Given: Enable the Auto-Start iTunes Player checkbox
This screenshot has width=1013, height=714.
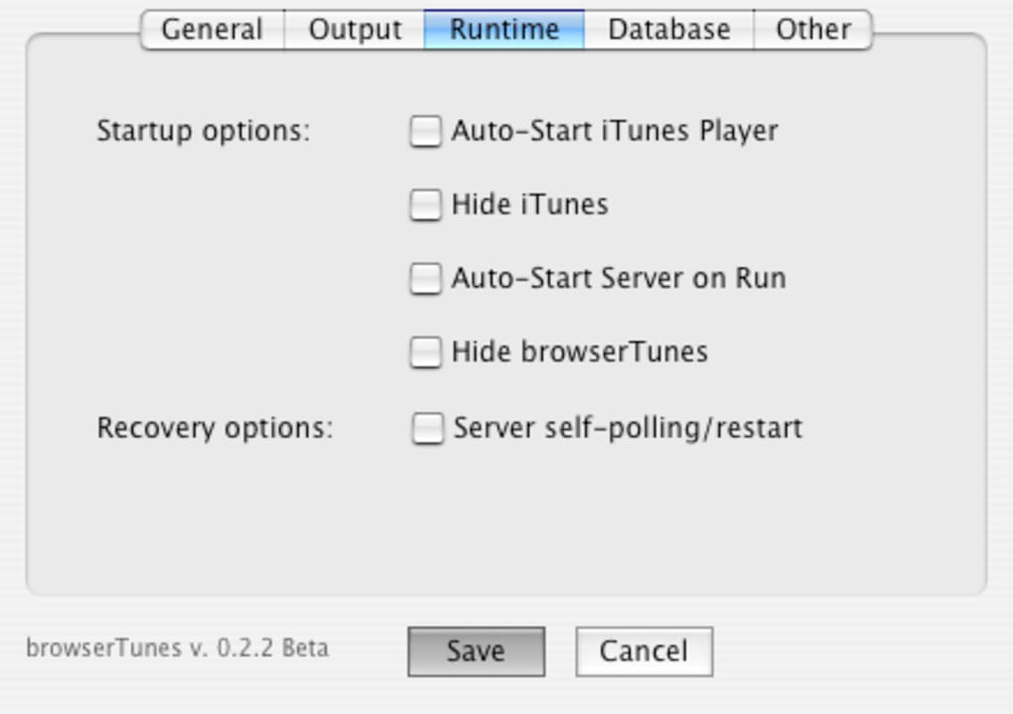Looking at the screenshot, I should click(x=425, y=131).
